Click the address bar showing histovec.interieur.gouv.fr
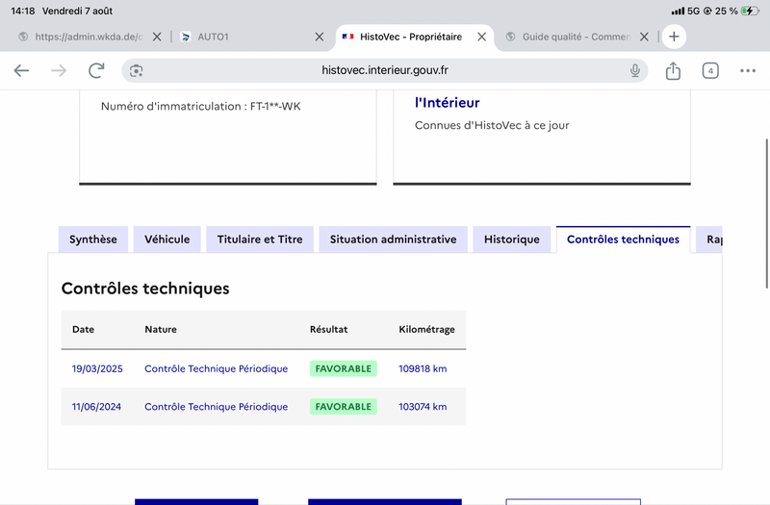The height and width of the screenshot is (505, 770). tap(384, 70)
